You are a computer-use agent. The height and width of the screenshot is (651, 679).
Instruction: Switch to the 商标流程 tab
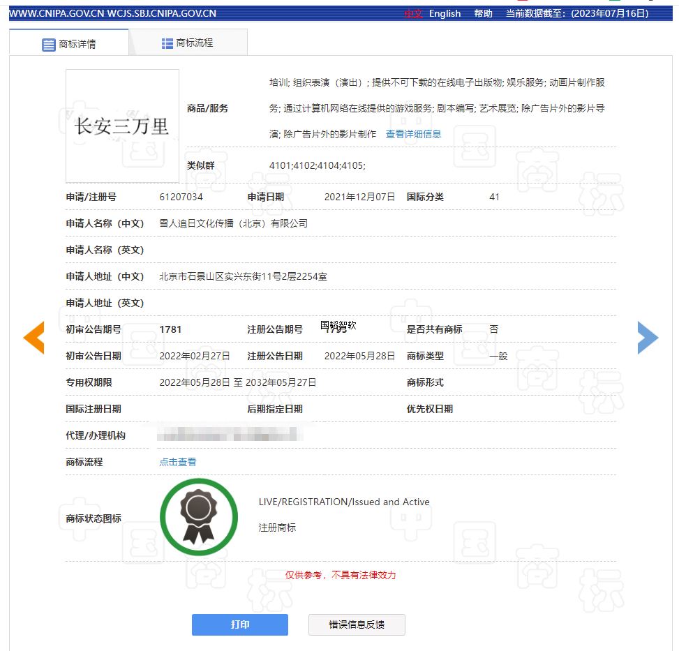click(x=188, y=43)
